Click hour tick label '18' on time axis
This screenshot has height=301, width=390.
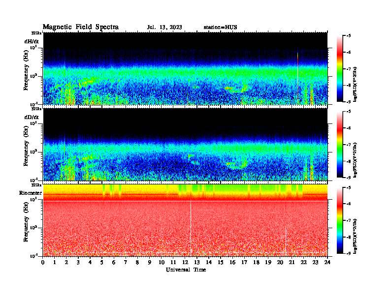click(256, 263)
